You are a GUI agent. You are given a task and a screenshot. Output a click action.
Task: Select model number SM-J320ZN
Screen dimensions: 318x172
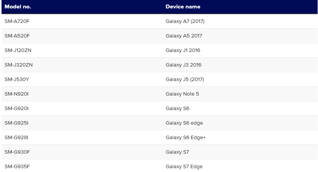pos(18,65)
